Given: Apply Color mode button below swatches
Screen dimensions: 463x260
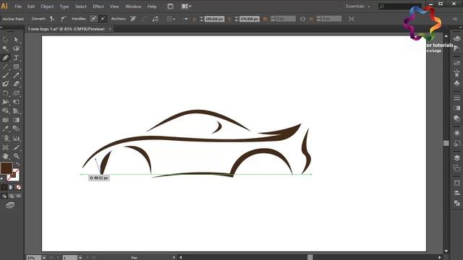Looking at the screenshot, I should [4, 188].
